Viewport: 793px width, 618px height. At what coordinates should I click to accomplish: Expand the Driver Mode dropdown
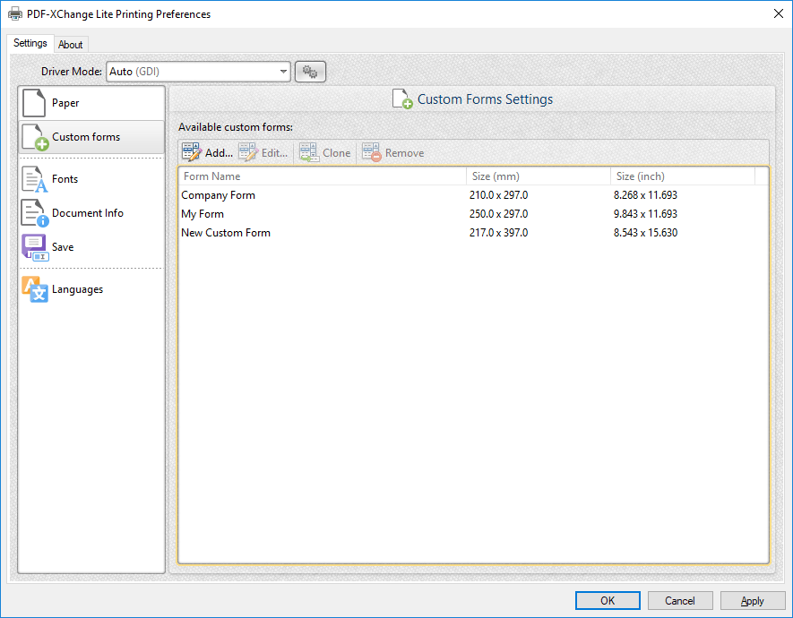pyautogui.click(x=283, y=72)
